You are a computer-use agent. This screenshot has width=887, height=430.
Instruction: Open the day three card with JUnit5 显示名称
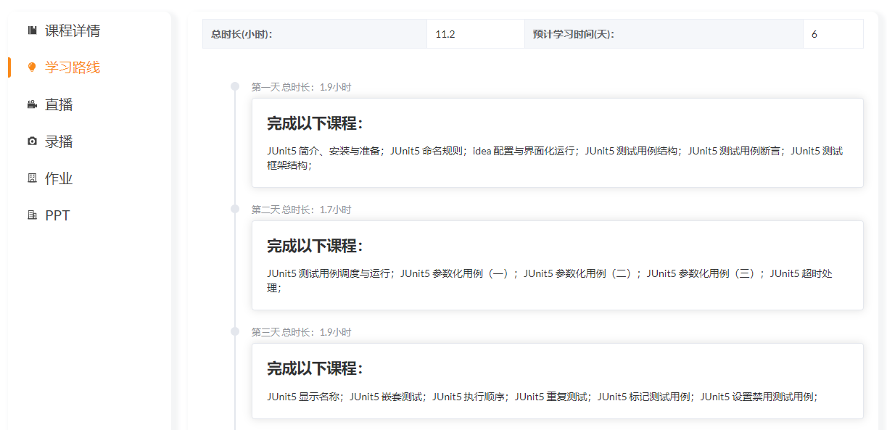557,381
